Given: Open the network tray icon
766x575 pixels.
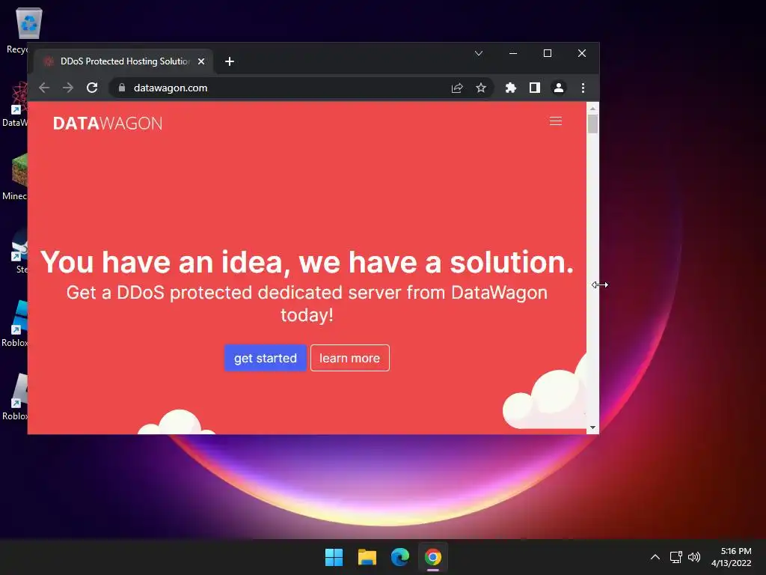Looking at the screenshot, I should [x=675, y=557].
